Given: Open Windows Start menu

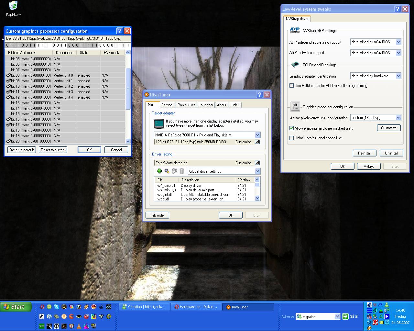Looking at the screenshot, I should pyautogui.click(x=16, y=307).
